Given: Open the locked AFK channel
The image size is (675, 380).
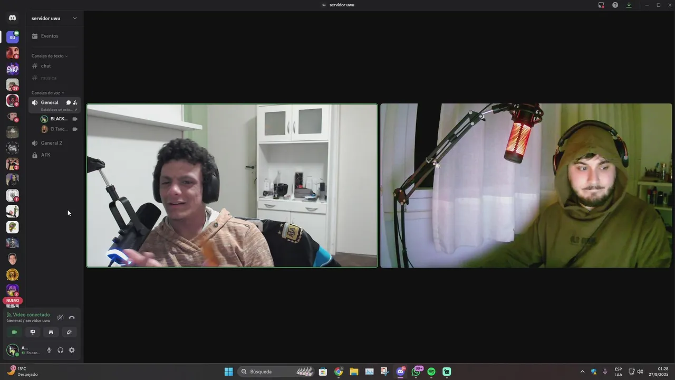Looking at the screenshot, I should pos(54,155).
